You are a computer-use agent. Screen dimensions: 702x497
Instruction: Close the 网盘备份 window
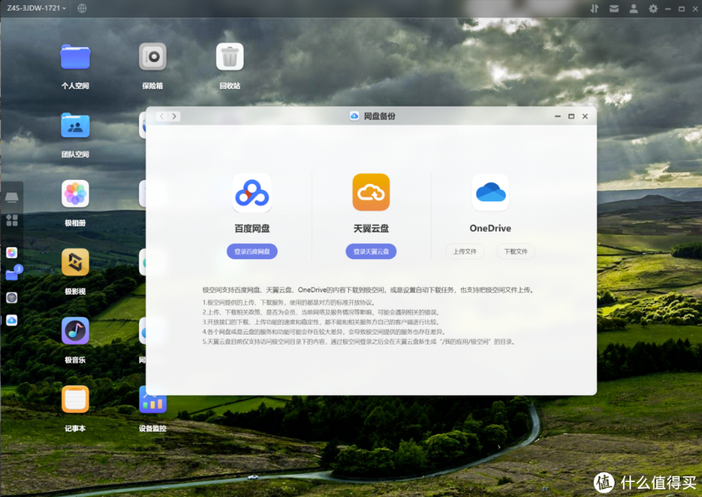tap(585, 117)
